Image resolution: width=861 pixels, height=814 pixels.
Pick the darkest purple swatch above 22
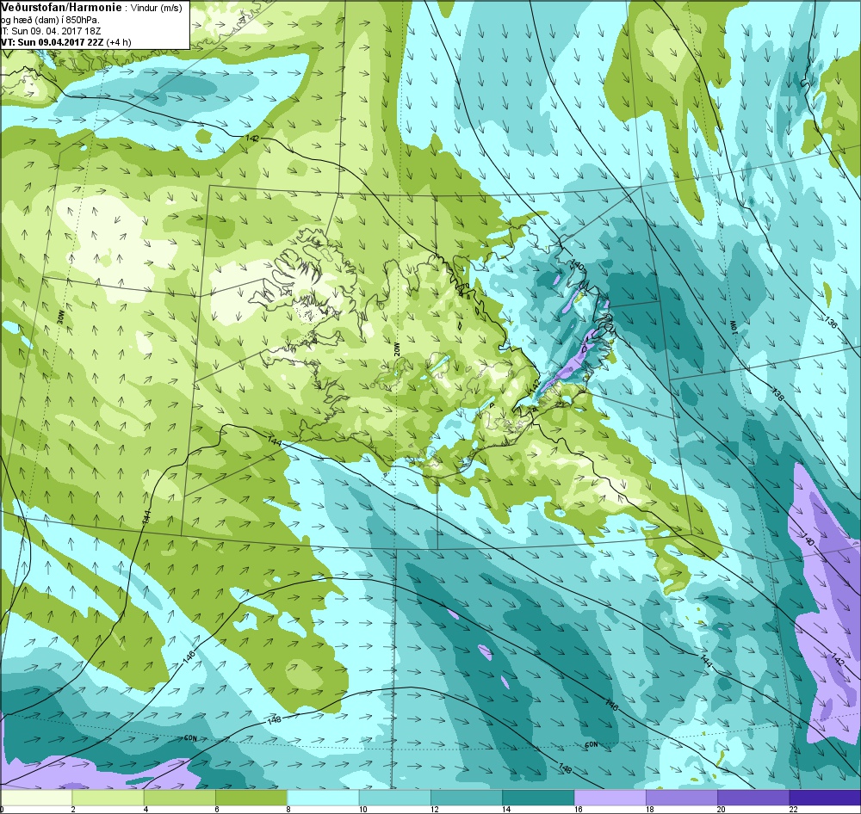825,797
